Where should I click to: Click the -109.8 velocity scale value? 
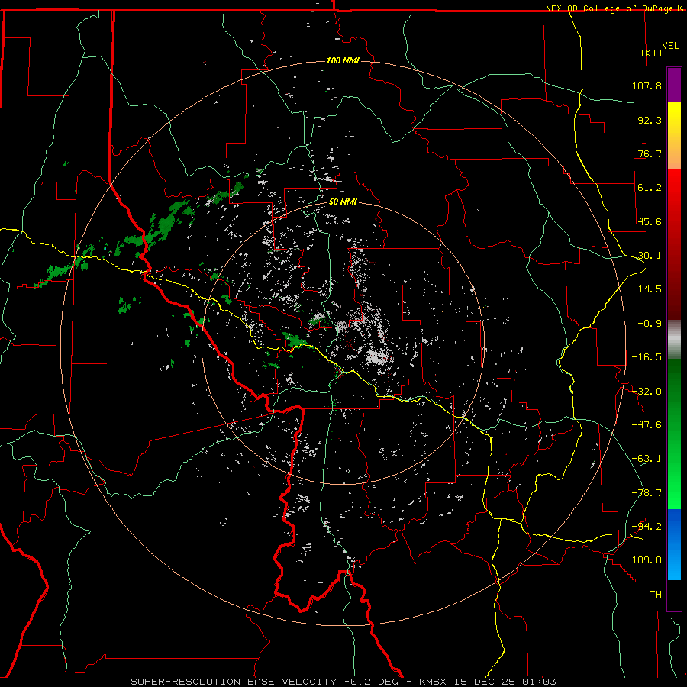644,560
